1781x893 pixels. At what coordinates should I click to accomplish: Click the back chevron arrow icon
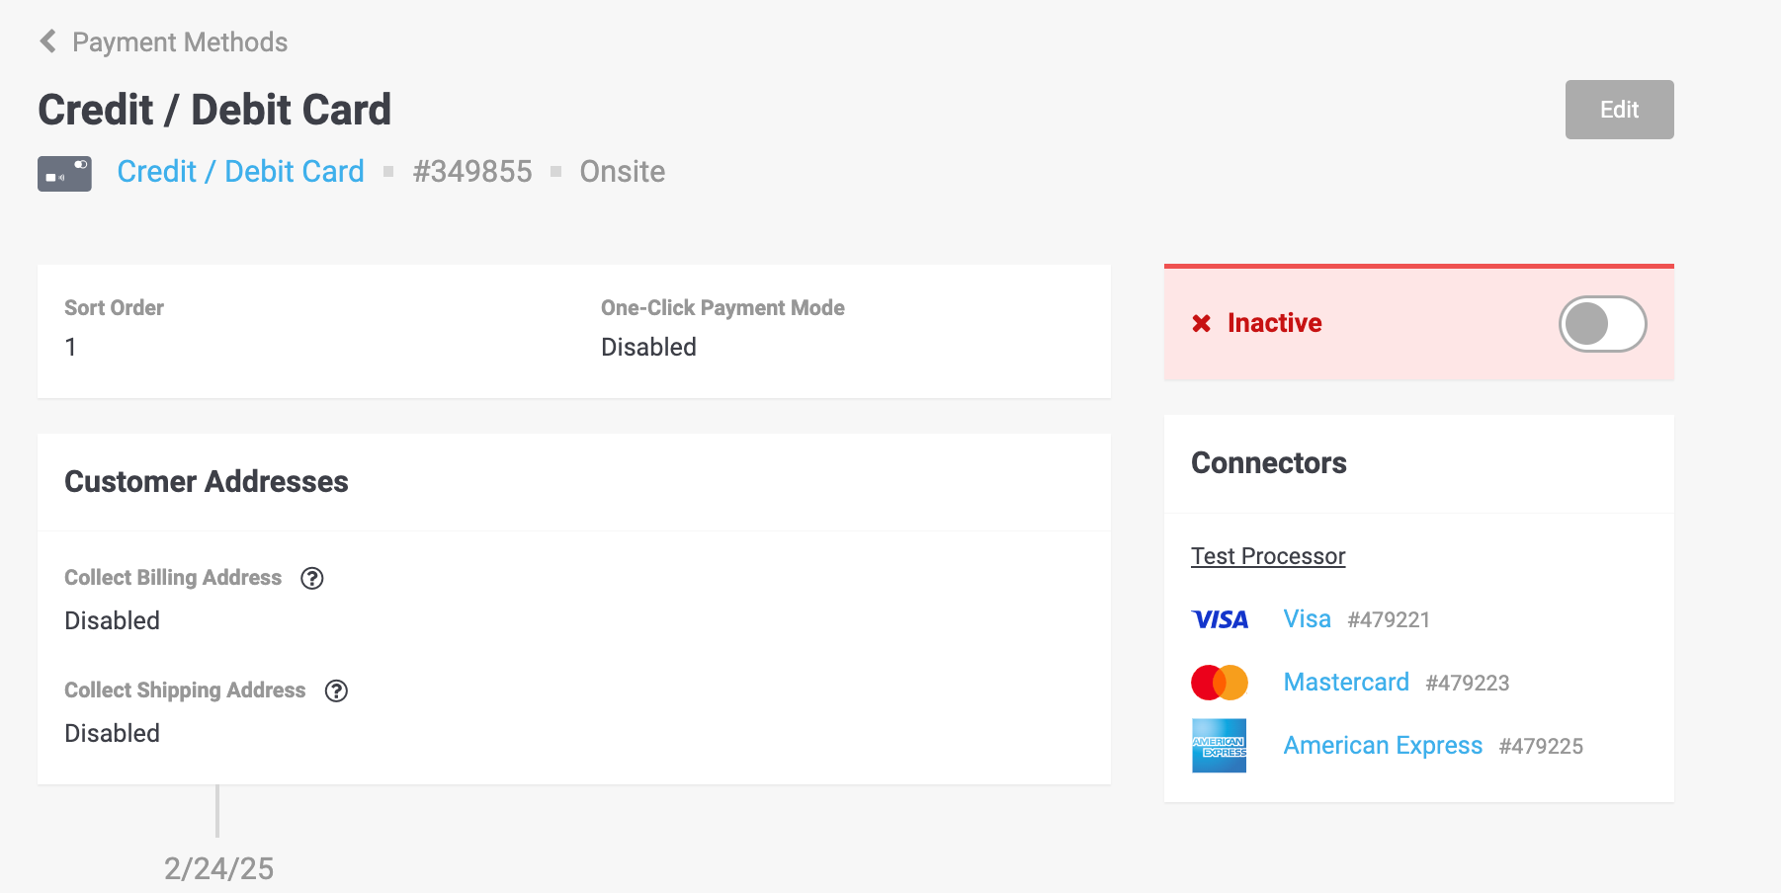47,41
